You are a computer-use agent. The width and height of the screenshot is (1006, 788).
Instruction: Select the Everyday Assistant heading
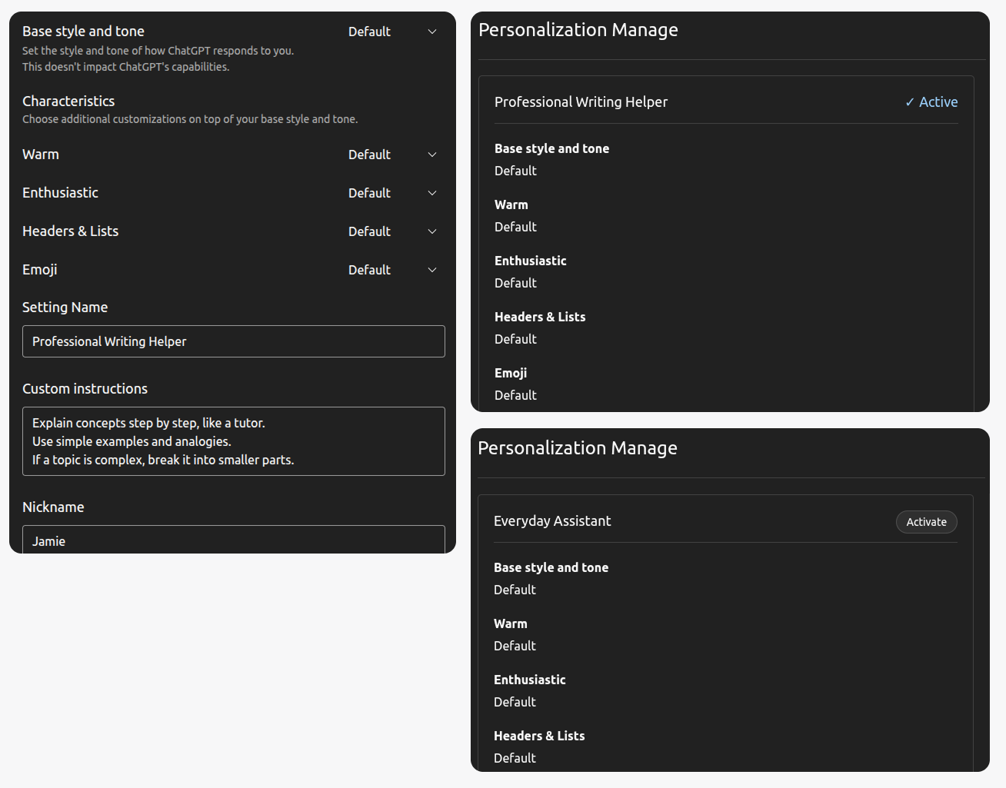[x=552, y=521]
